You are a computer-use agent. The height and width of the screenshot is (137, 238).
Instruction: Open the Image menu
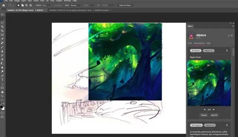pyautogui.click(x=17, y=1)
